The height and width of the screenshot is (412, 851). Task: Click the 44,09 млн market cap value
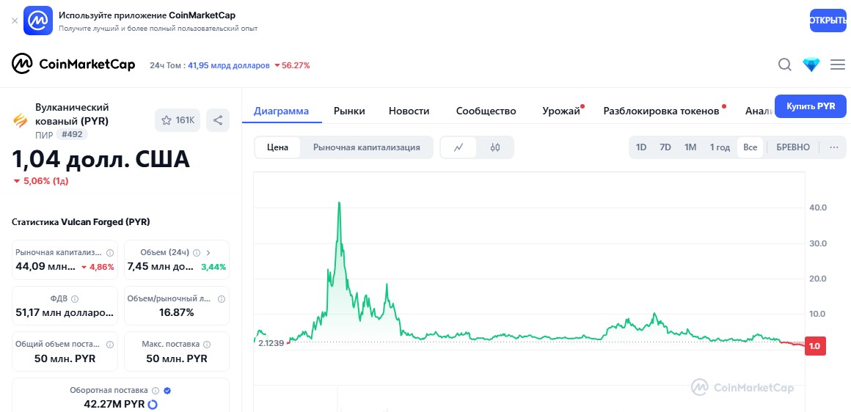coord(45,267)
